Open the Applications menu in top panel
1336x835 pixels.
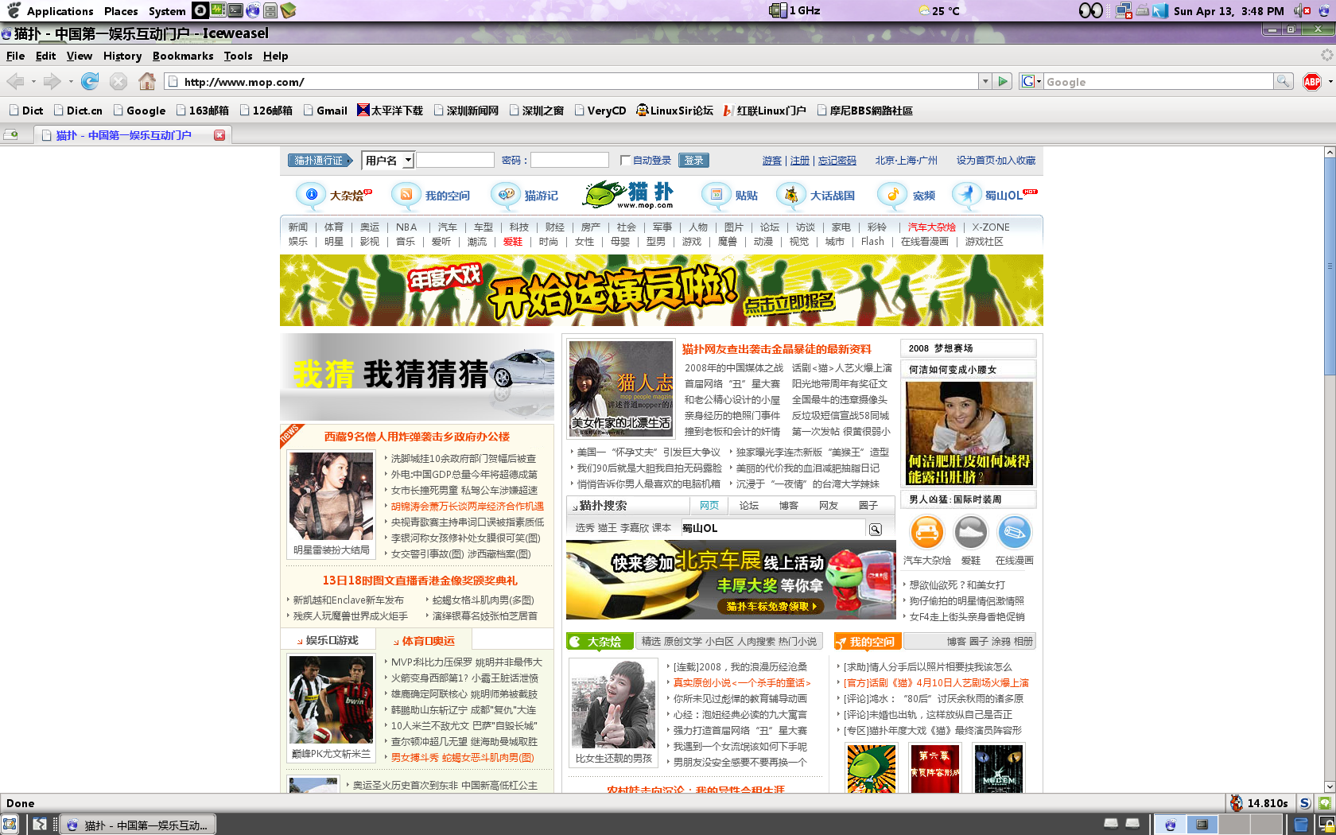click(60, 11)
